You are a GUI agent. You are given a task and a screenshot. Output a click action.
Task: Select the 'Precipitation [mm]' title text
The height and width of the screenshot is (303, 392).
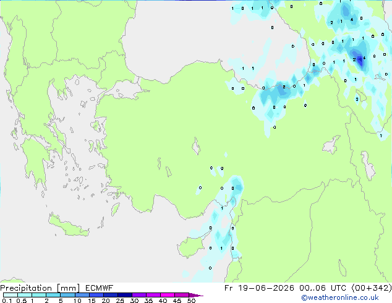coord(40,288)
